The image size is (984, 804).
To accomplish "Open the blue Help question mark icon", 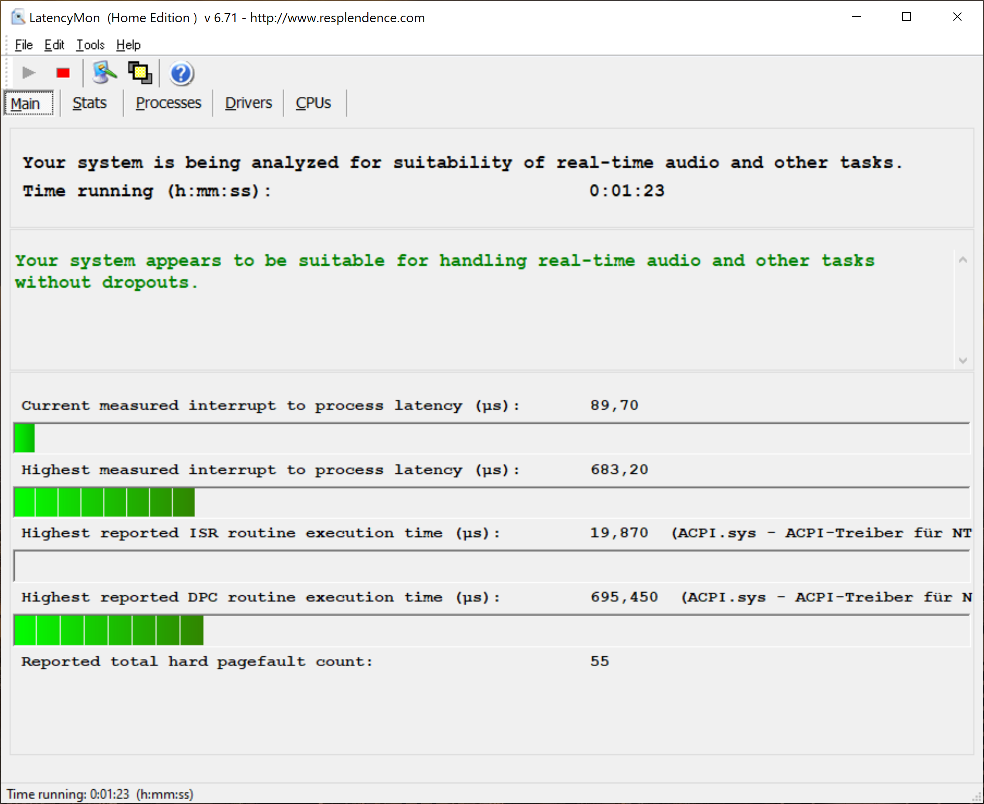I will coord(181,73).
